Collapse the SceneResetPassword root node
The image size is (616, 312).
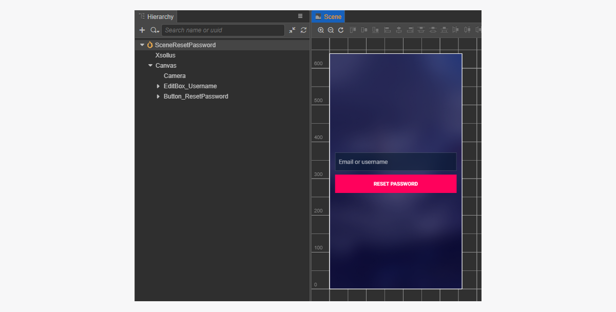(x=142, y=45)
